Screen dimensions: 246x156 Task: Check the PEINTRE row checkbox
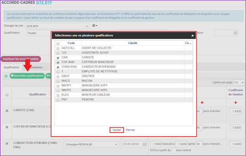click(58, 100)
